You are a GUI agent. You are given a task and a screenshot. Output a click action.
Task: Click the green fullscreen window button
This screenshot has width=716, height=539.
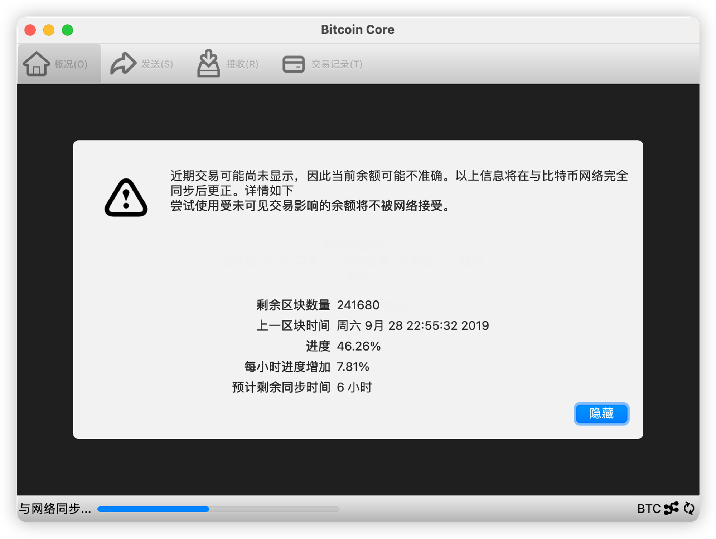(x=68, y=30)
